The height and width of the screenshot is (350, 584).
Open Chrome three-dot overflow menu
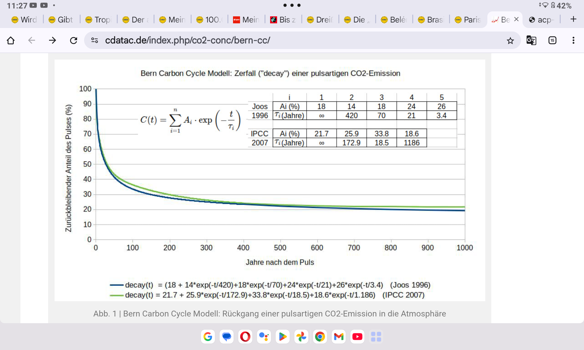click(573, 40)
